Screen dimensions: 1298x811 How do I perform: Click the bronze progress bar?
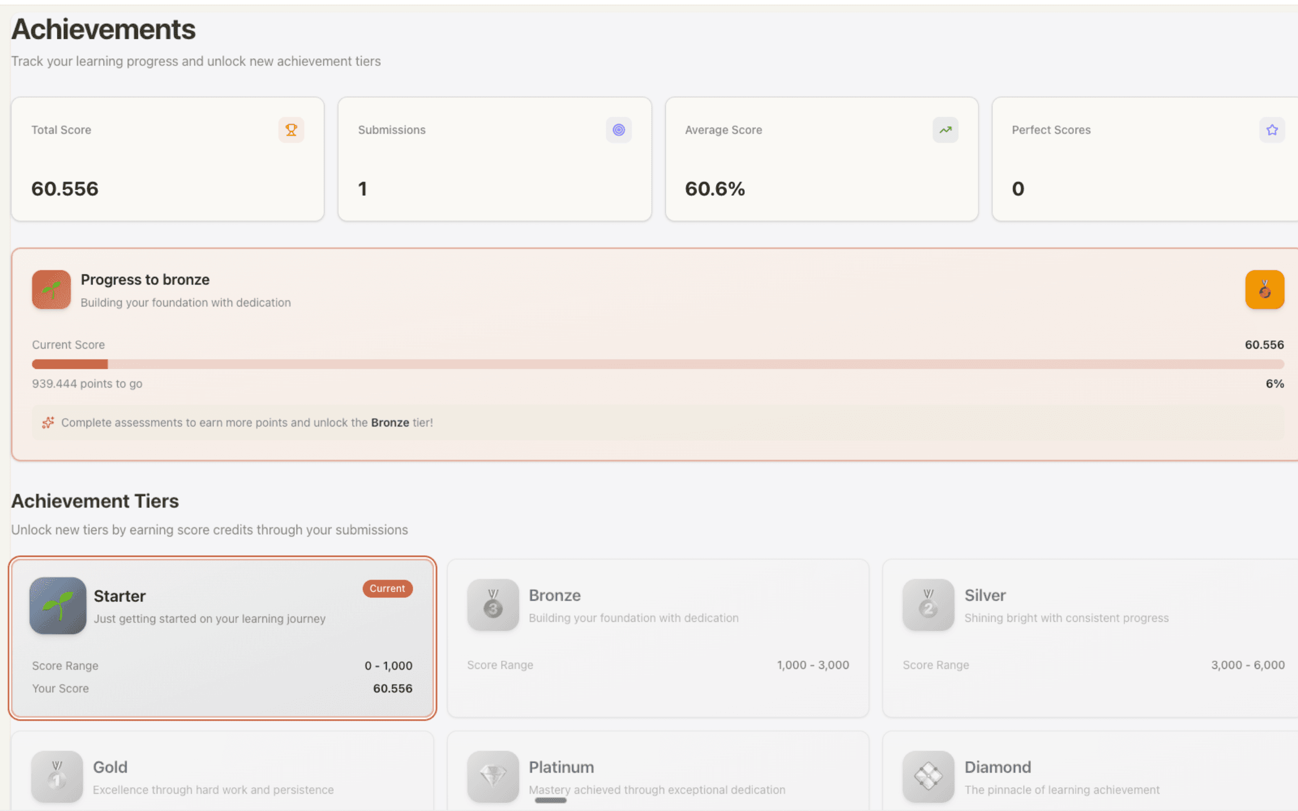(x=658, y=364)
